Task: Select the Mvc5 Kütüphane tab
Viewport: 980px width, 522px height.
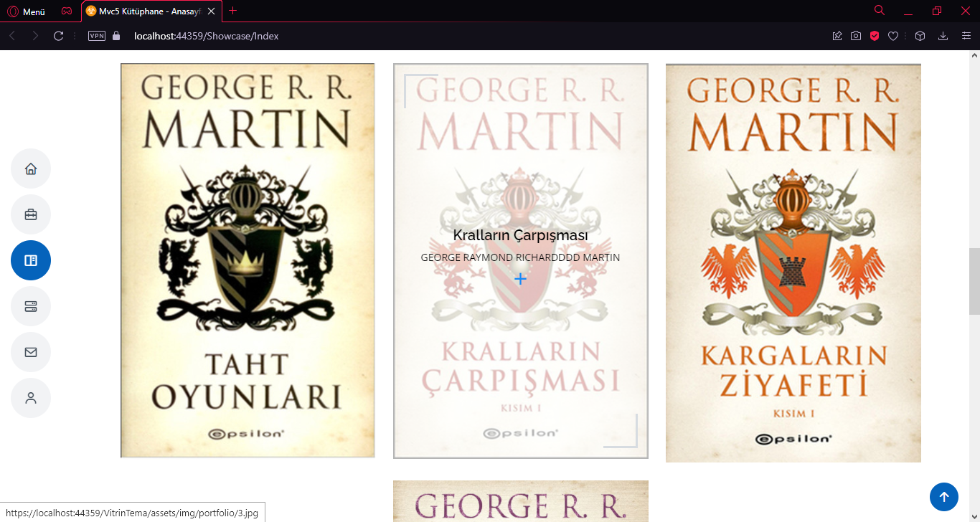Action: (151, 11)
